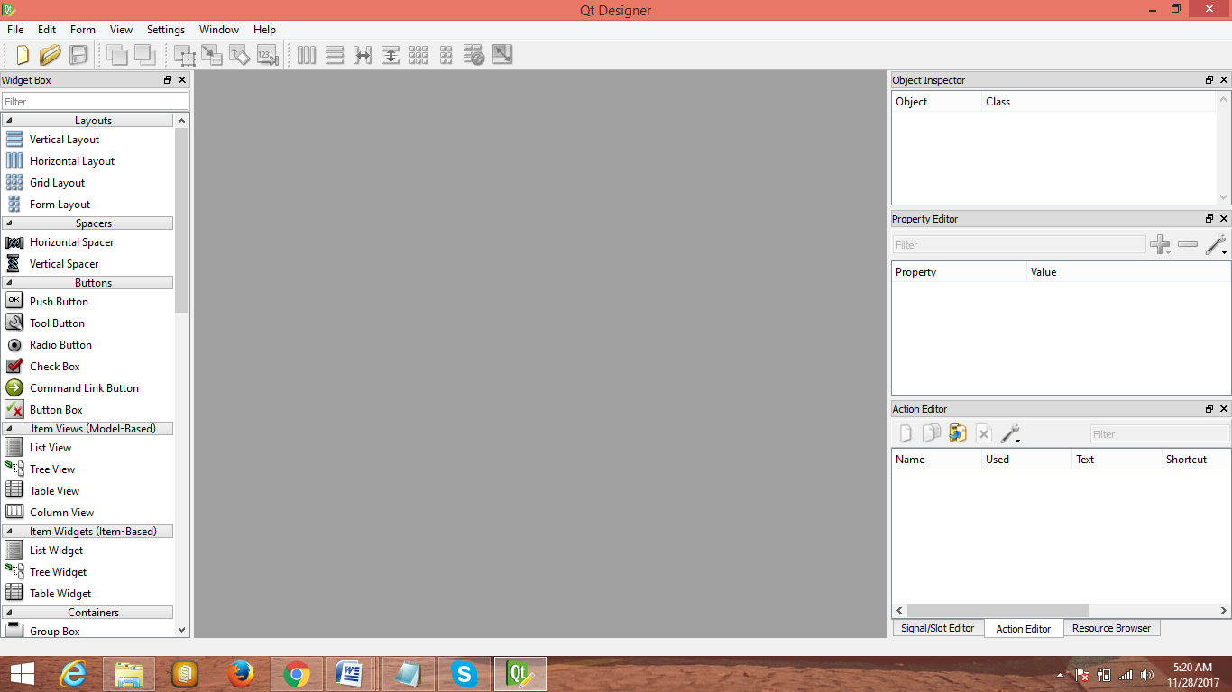The height and width of the screenshot is (692, 1232).
Task: Remove the selected dynamic property
Action: [1188, 244]
